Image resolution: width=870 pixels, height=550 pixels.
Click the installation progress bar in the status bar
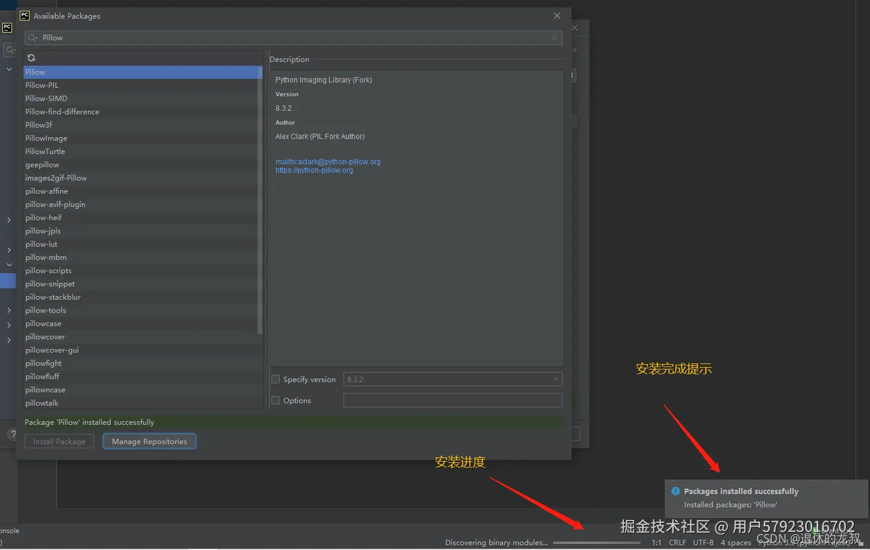(x=597, y=543)
